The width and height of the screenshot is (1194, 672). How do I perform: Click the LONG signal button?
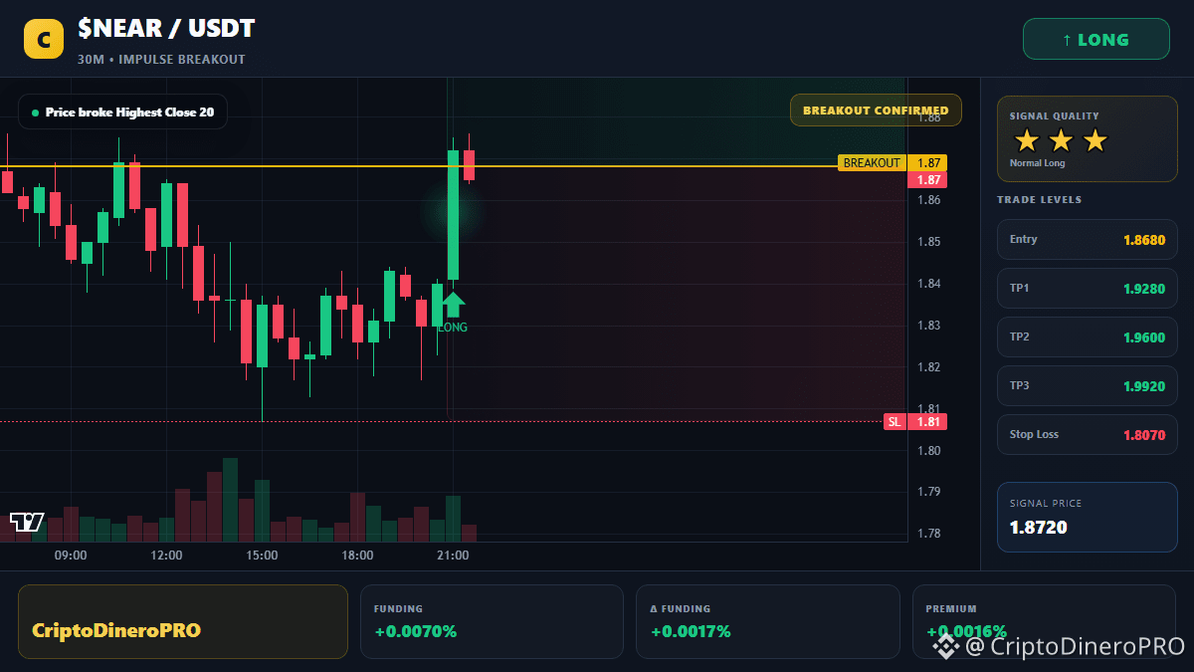coord(1096,40)
